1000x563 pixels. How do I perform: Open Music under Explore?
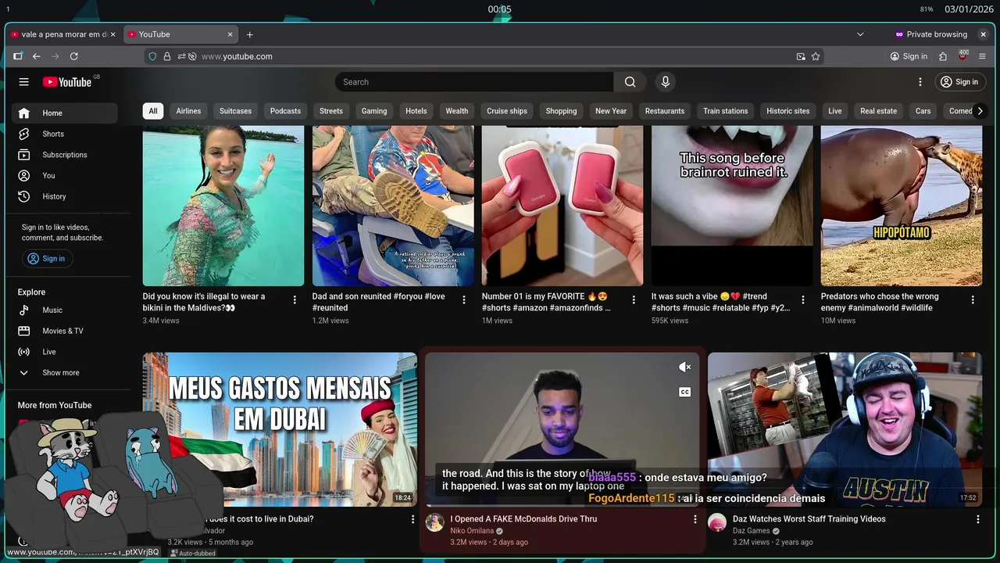point(65,310)
